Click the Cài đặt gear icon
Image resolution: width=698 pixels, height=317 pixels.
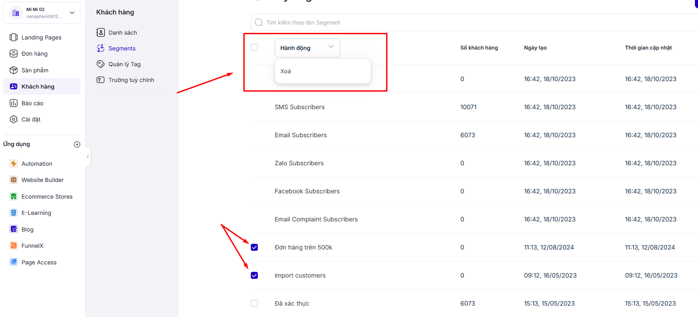click(14, 119)
